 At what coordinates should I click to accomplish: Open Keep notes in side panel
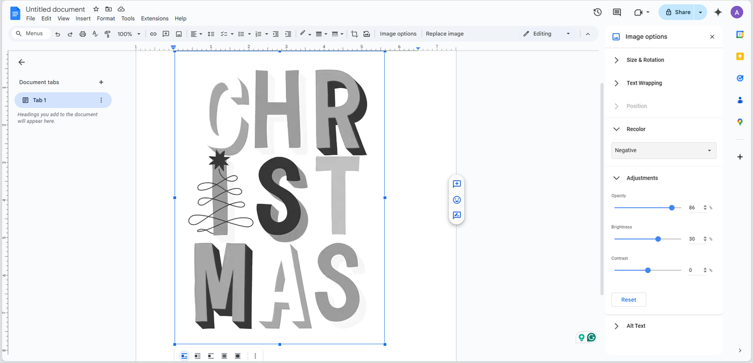pyautogui.click(x=740, y=56)
